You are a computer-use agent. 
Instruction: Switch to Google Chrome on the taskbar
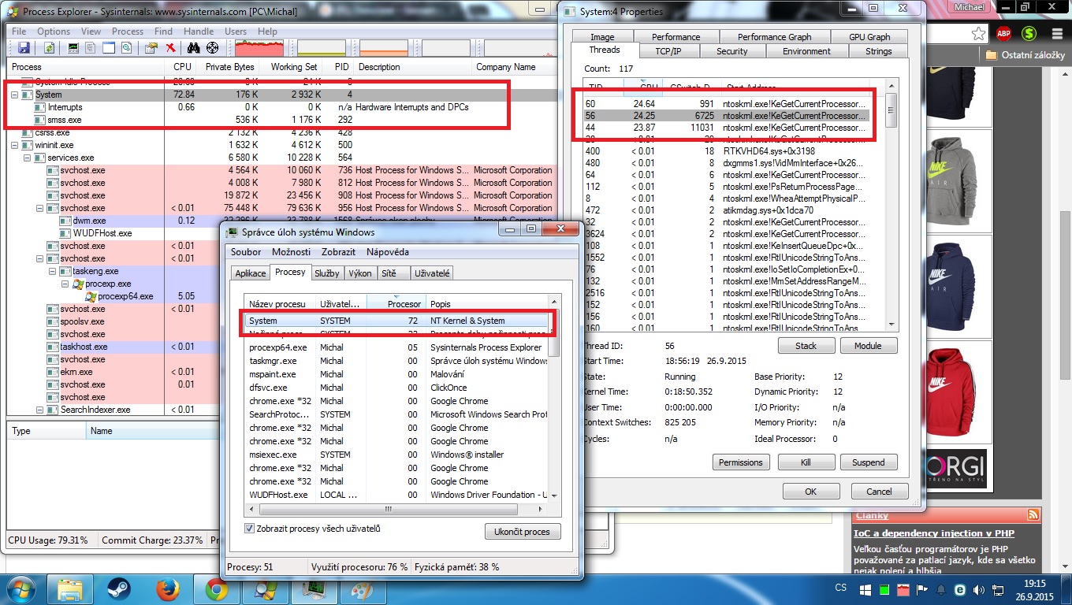(217, 589)
